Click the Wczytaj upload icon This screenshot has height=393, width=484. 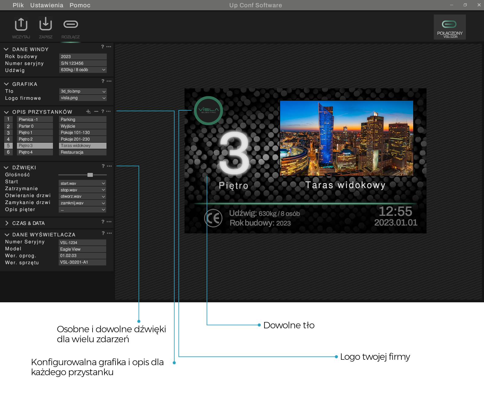pyautogui.click(x=21, y=24)
